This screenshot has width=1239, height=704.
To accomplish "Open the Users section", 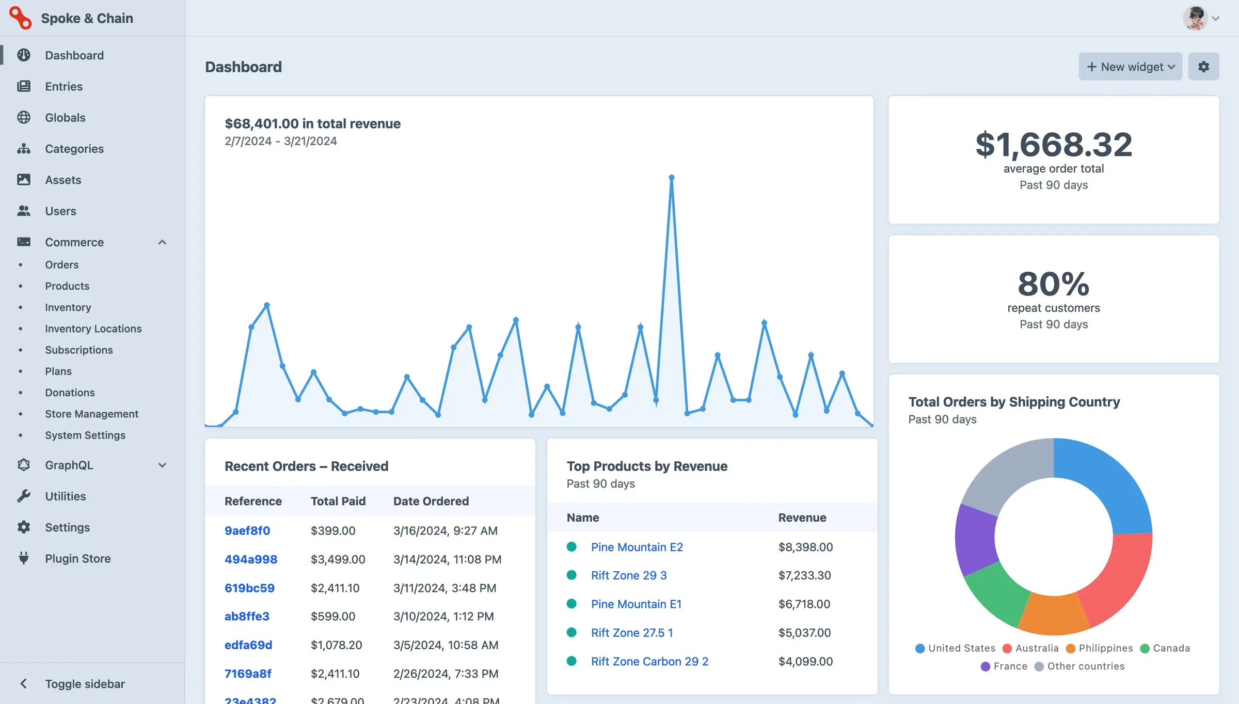I will pos(60,211).
